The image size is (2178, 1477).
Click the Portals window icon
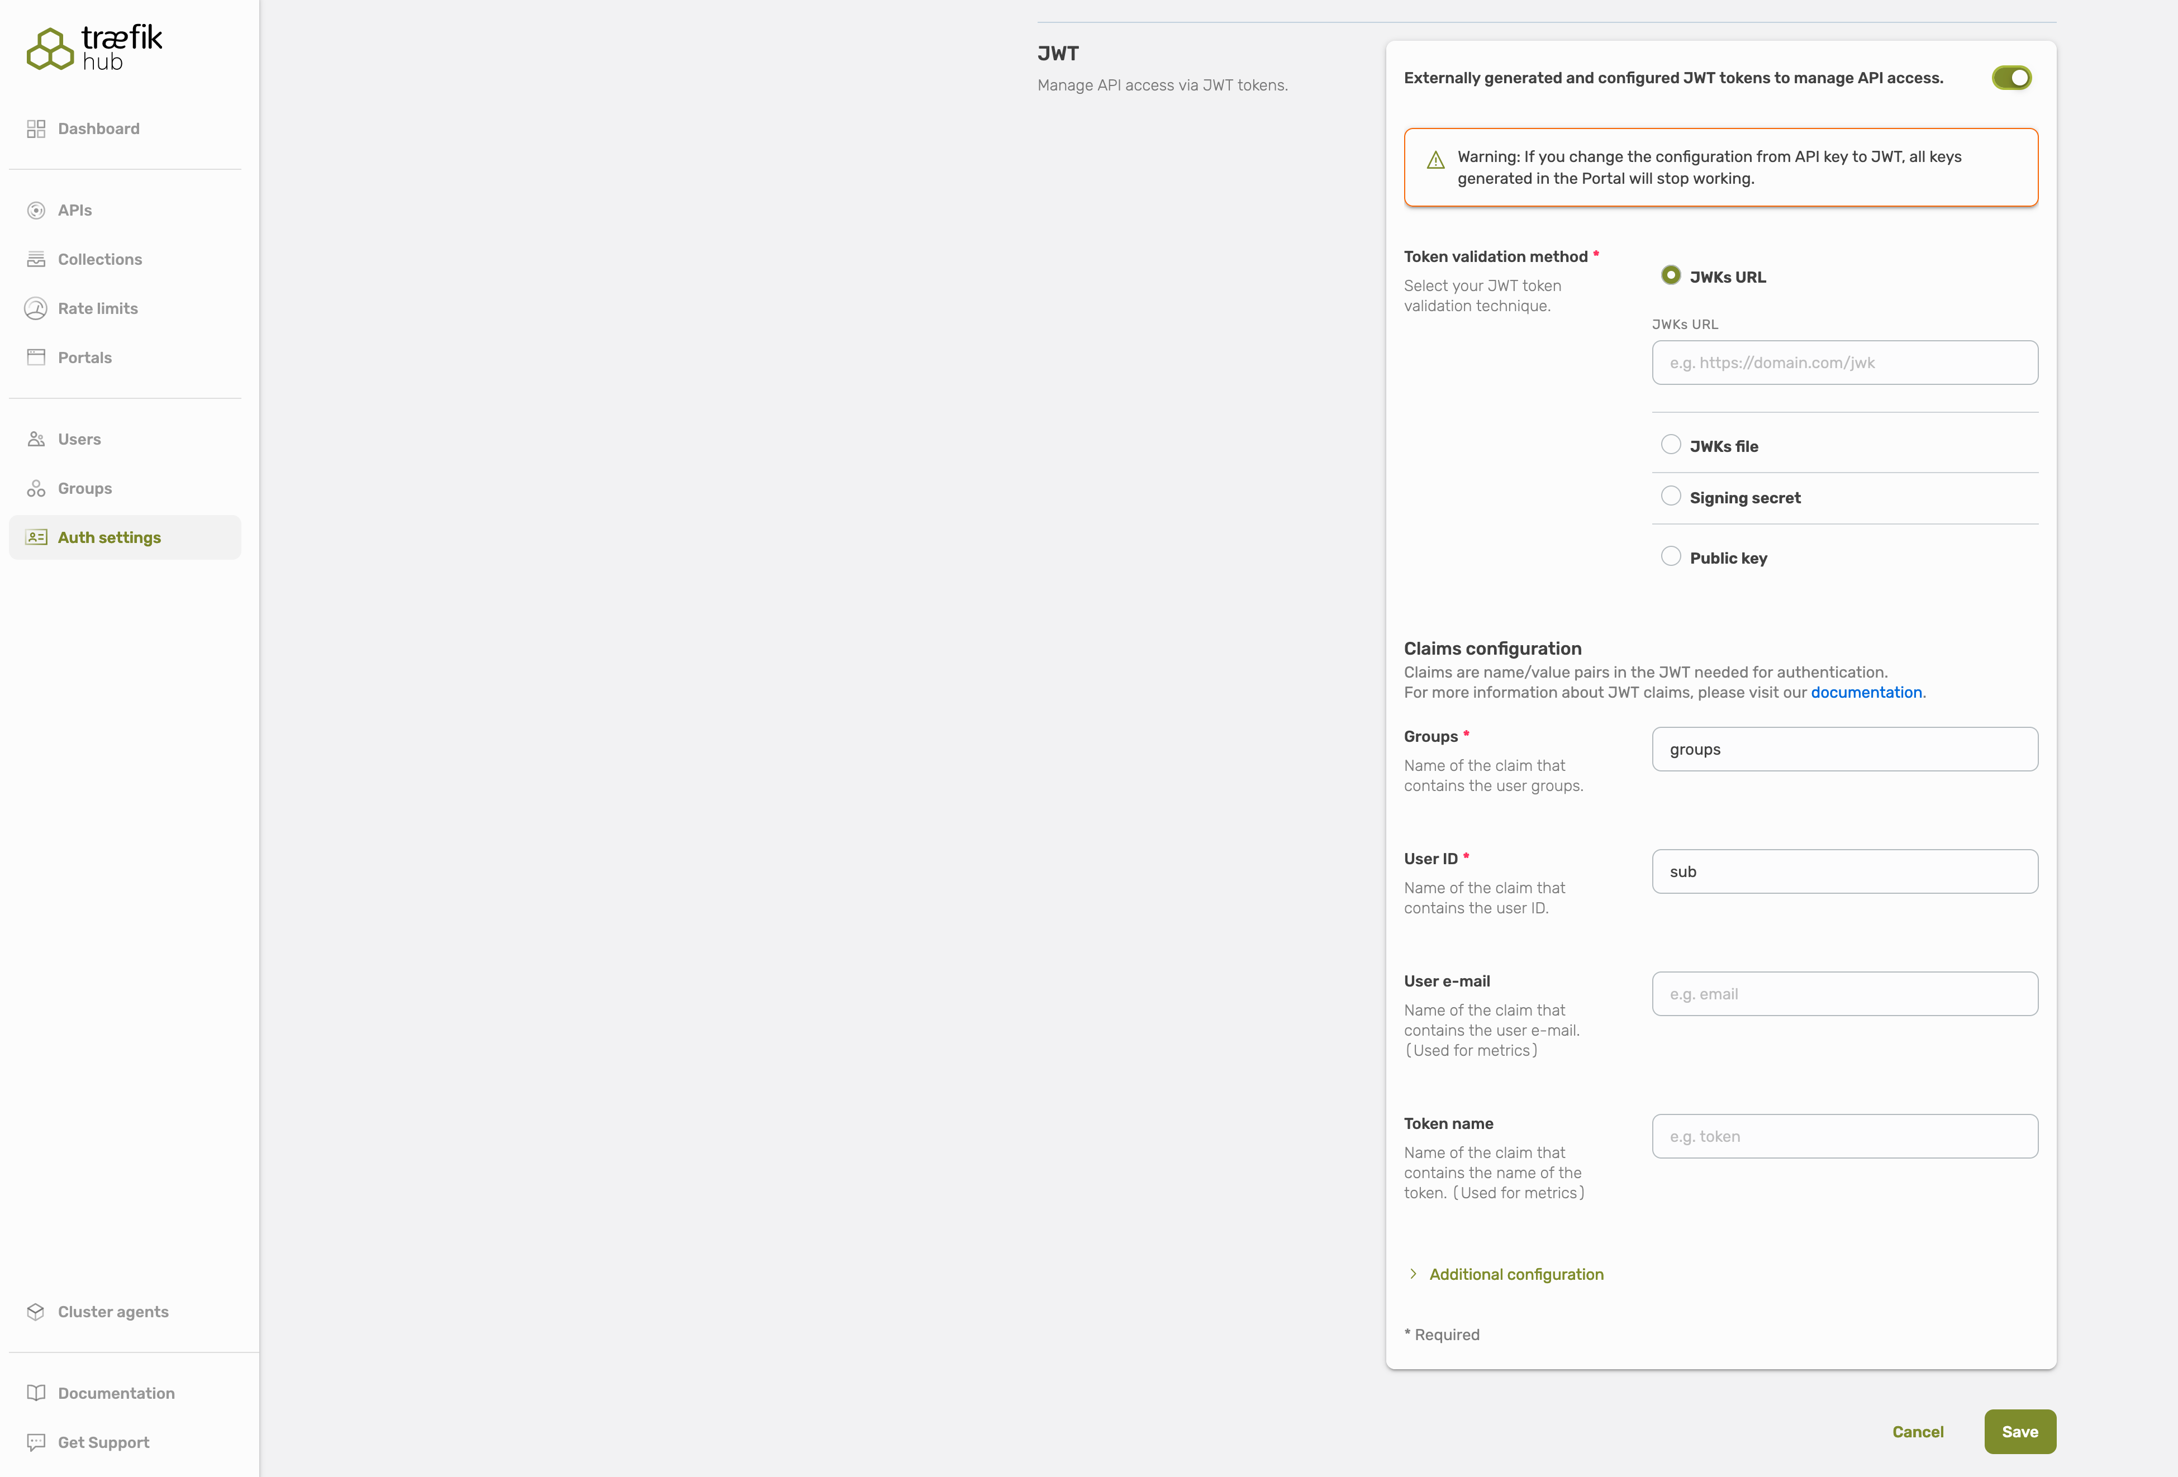(36, 357)
